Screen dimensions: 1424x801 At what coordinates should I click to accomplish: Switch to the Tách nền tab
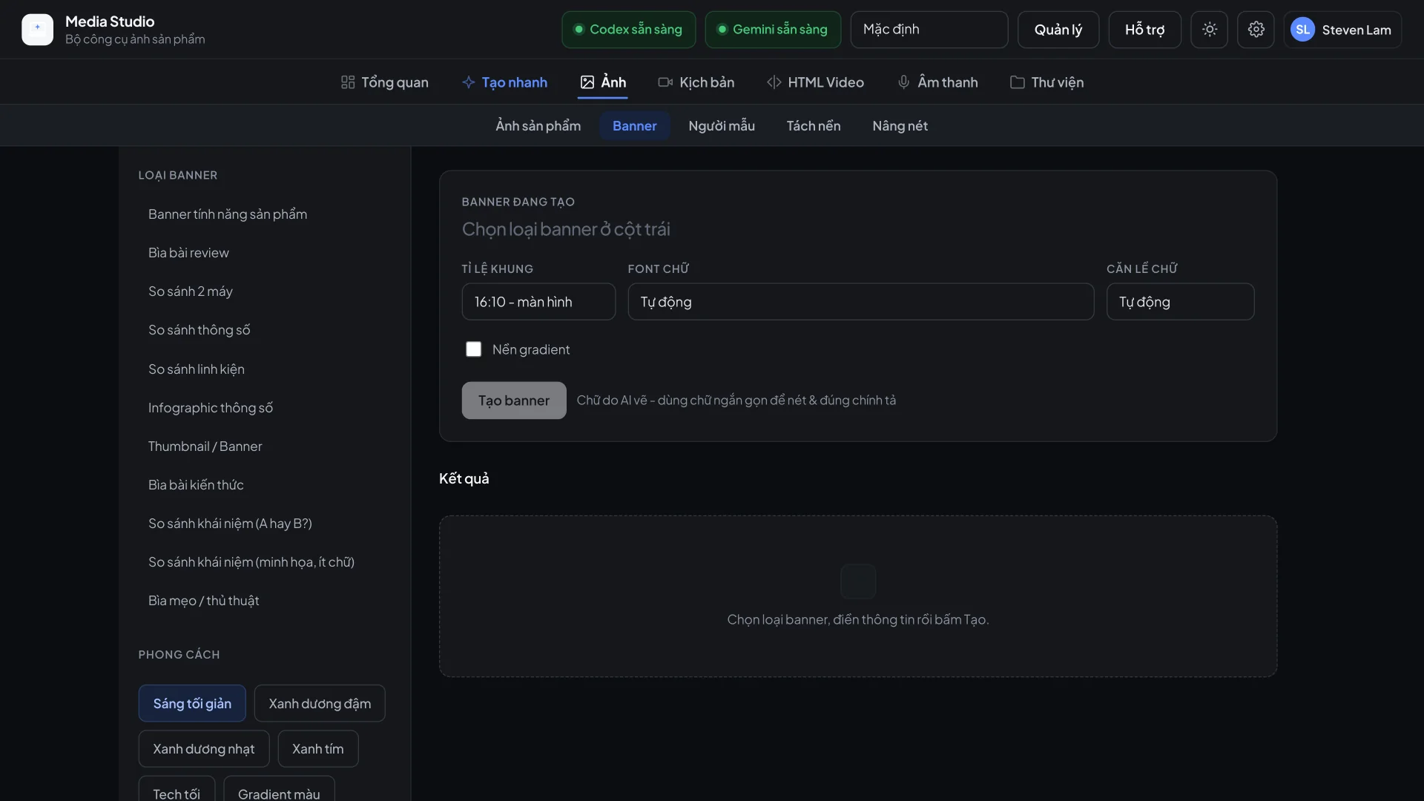(814, 126)
